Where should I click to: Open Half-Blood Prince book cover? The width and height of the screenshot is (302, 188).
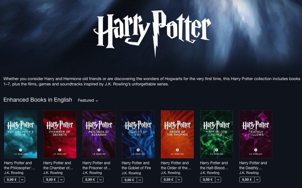(x=216, y=134)
